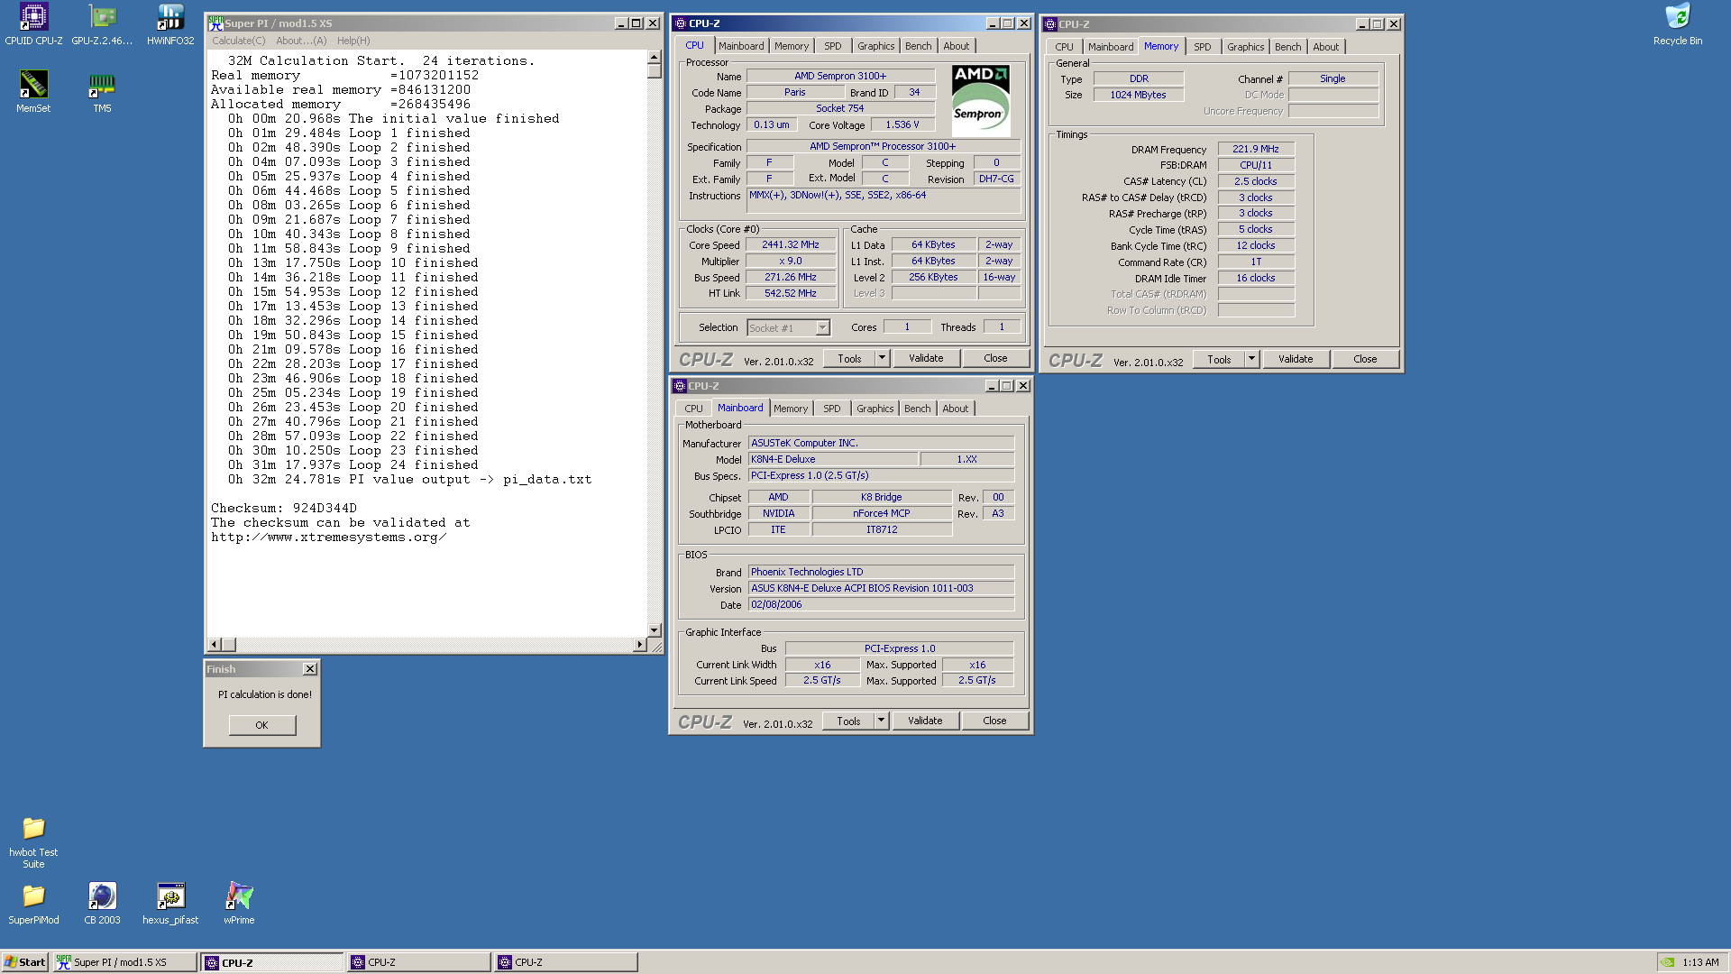Screen dimensions: 1731x974
Task: Open the HWiNFO32 desktop shortcut
Action: coord(170,24)
